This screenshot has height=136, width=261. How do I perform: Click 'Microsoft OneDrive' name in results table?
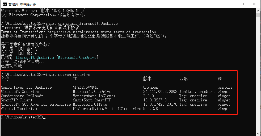click(20, 92)
